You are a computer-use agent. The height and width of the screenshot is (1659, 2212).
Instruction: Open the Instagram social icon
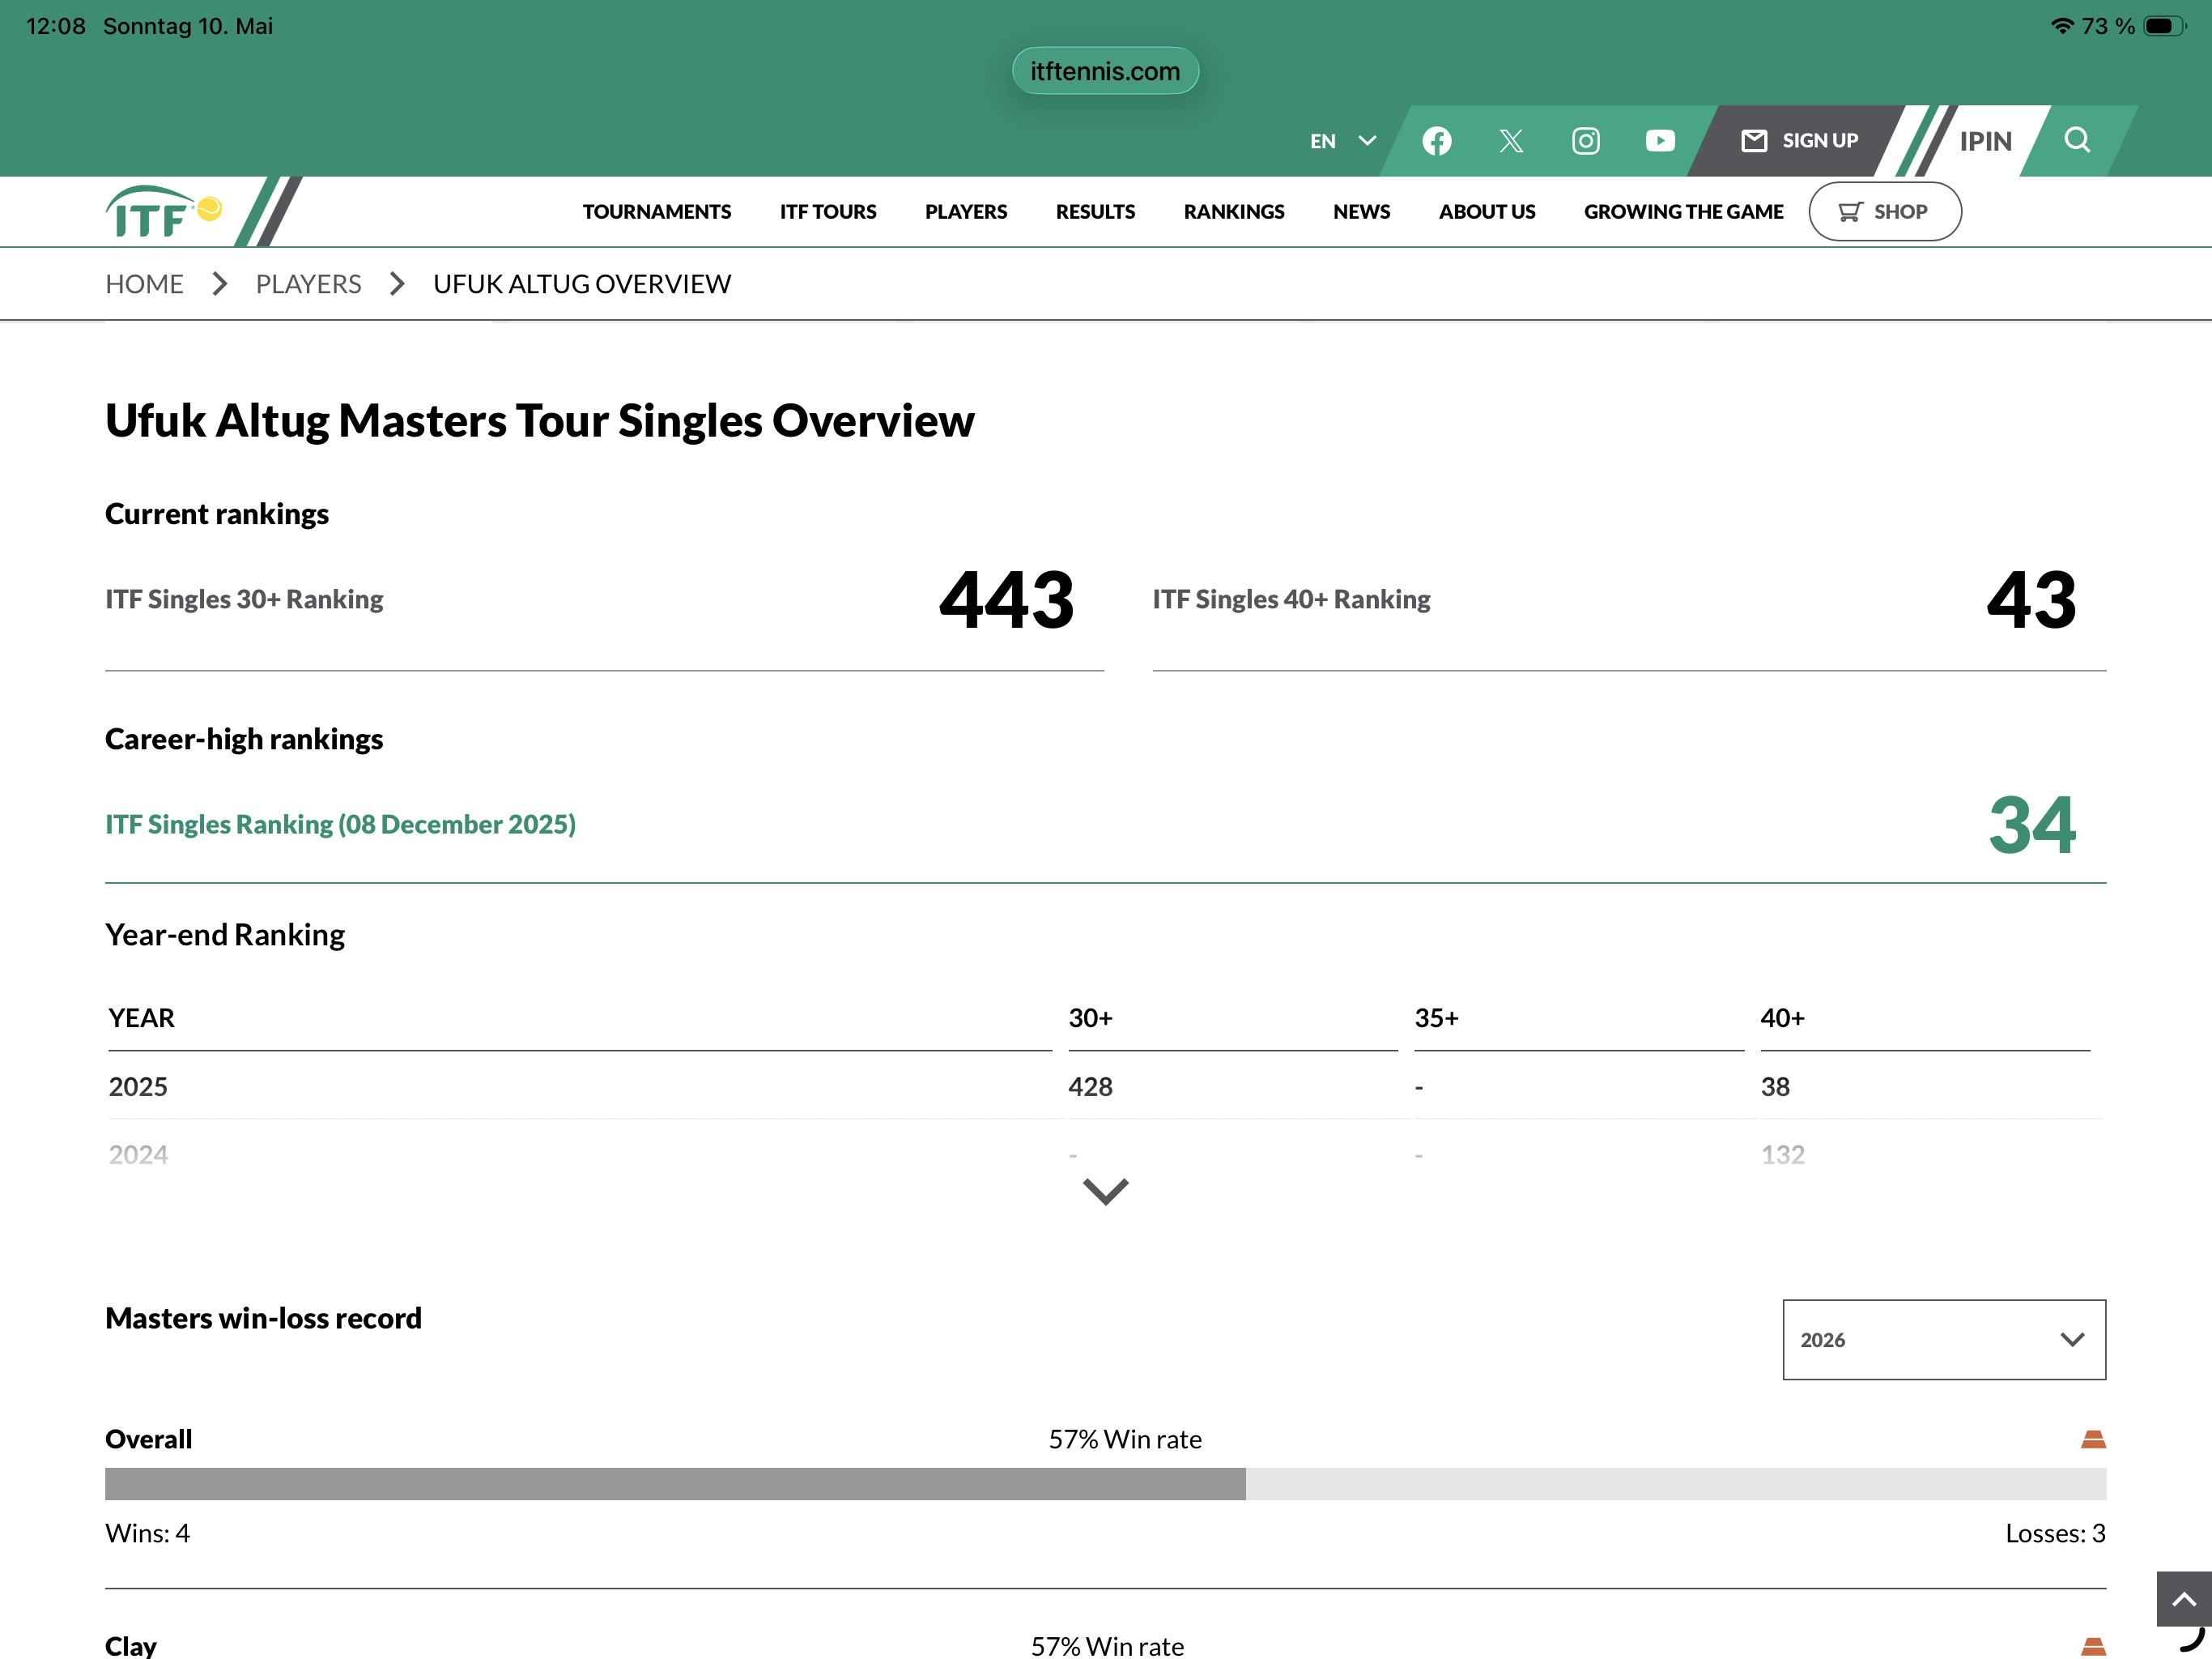(x=1586, y=141)
